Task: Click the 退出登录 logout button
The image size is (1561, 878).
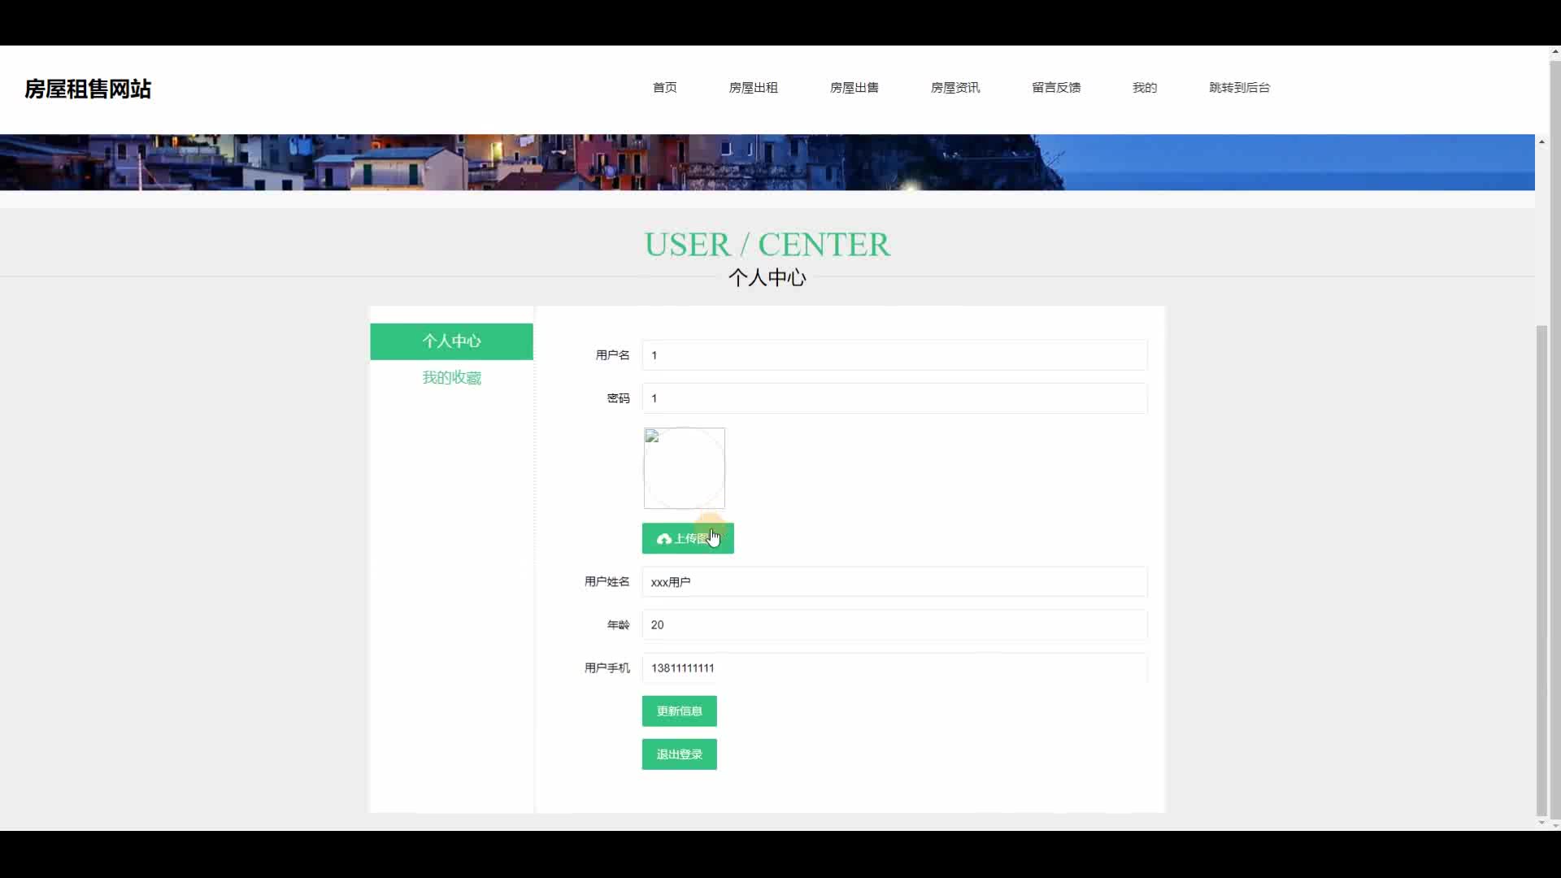Action: [x=679, y=754]
